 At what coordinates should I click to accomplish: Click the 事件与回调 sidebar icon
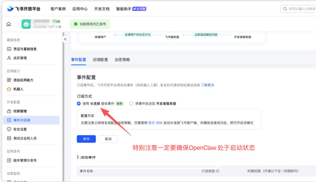(x=9, y=120)
